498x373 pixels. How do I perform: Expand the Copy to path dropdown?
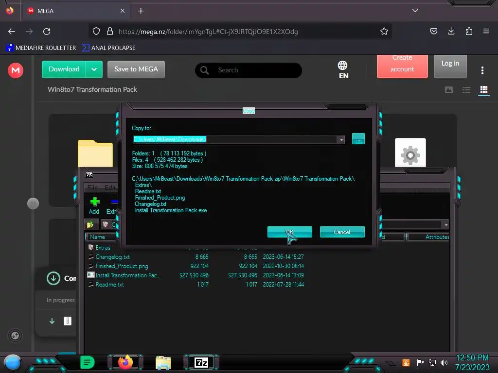[341, 139]
